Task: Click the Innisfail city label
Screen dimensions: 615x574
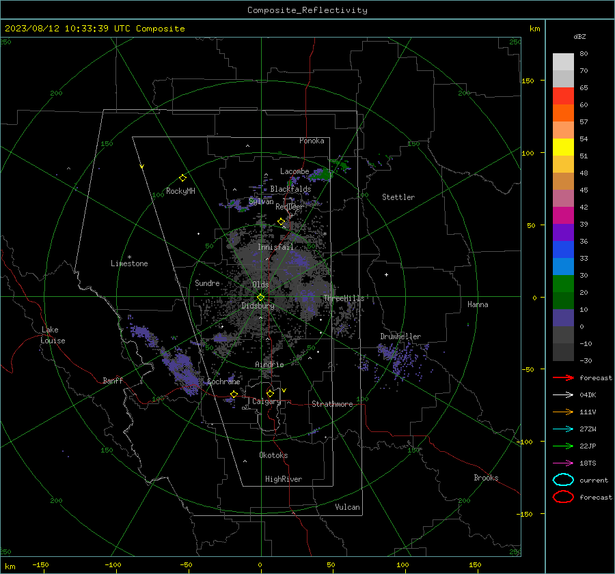Action: [275, 247]
